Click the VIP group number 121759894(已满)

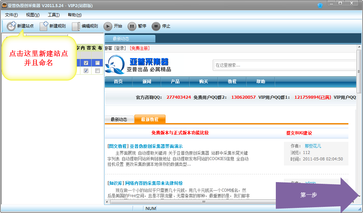pos(313,97)
